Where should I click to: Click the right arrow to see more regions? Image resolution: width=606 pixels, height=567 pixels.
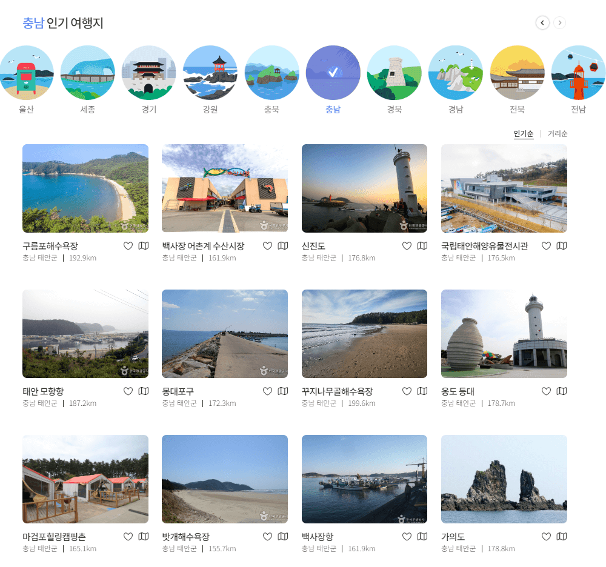click(x=559, y=22)
